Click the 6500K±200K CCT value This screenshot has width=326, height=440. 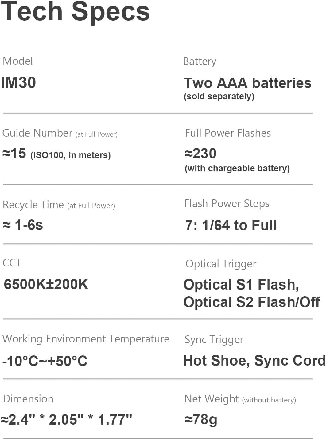tap(46, 284)
